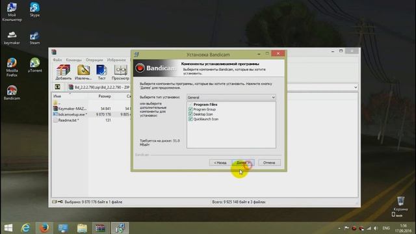This screenshot has width=416, height=234.
Task: Open the Операции menu in WinRAR
Action: (94, 60)
